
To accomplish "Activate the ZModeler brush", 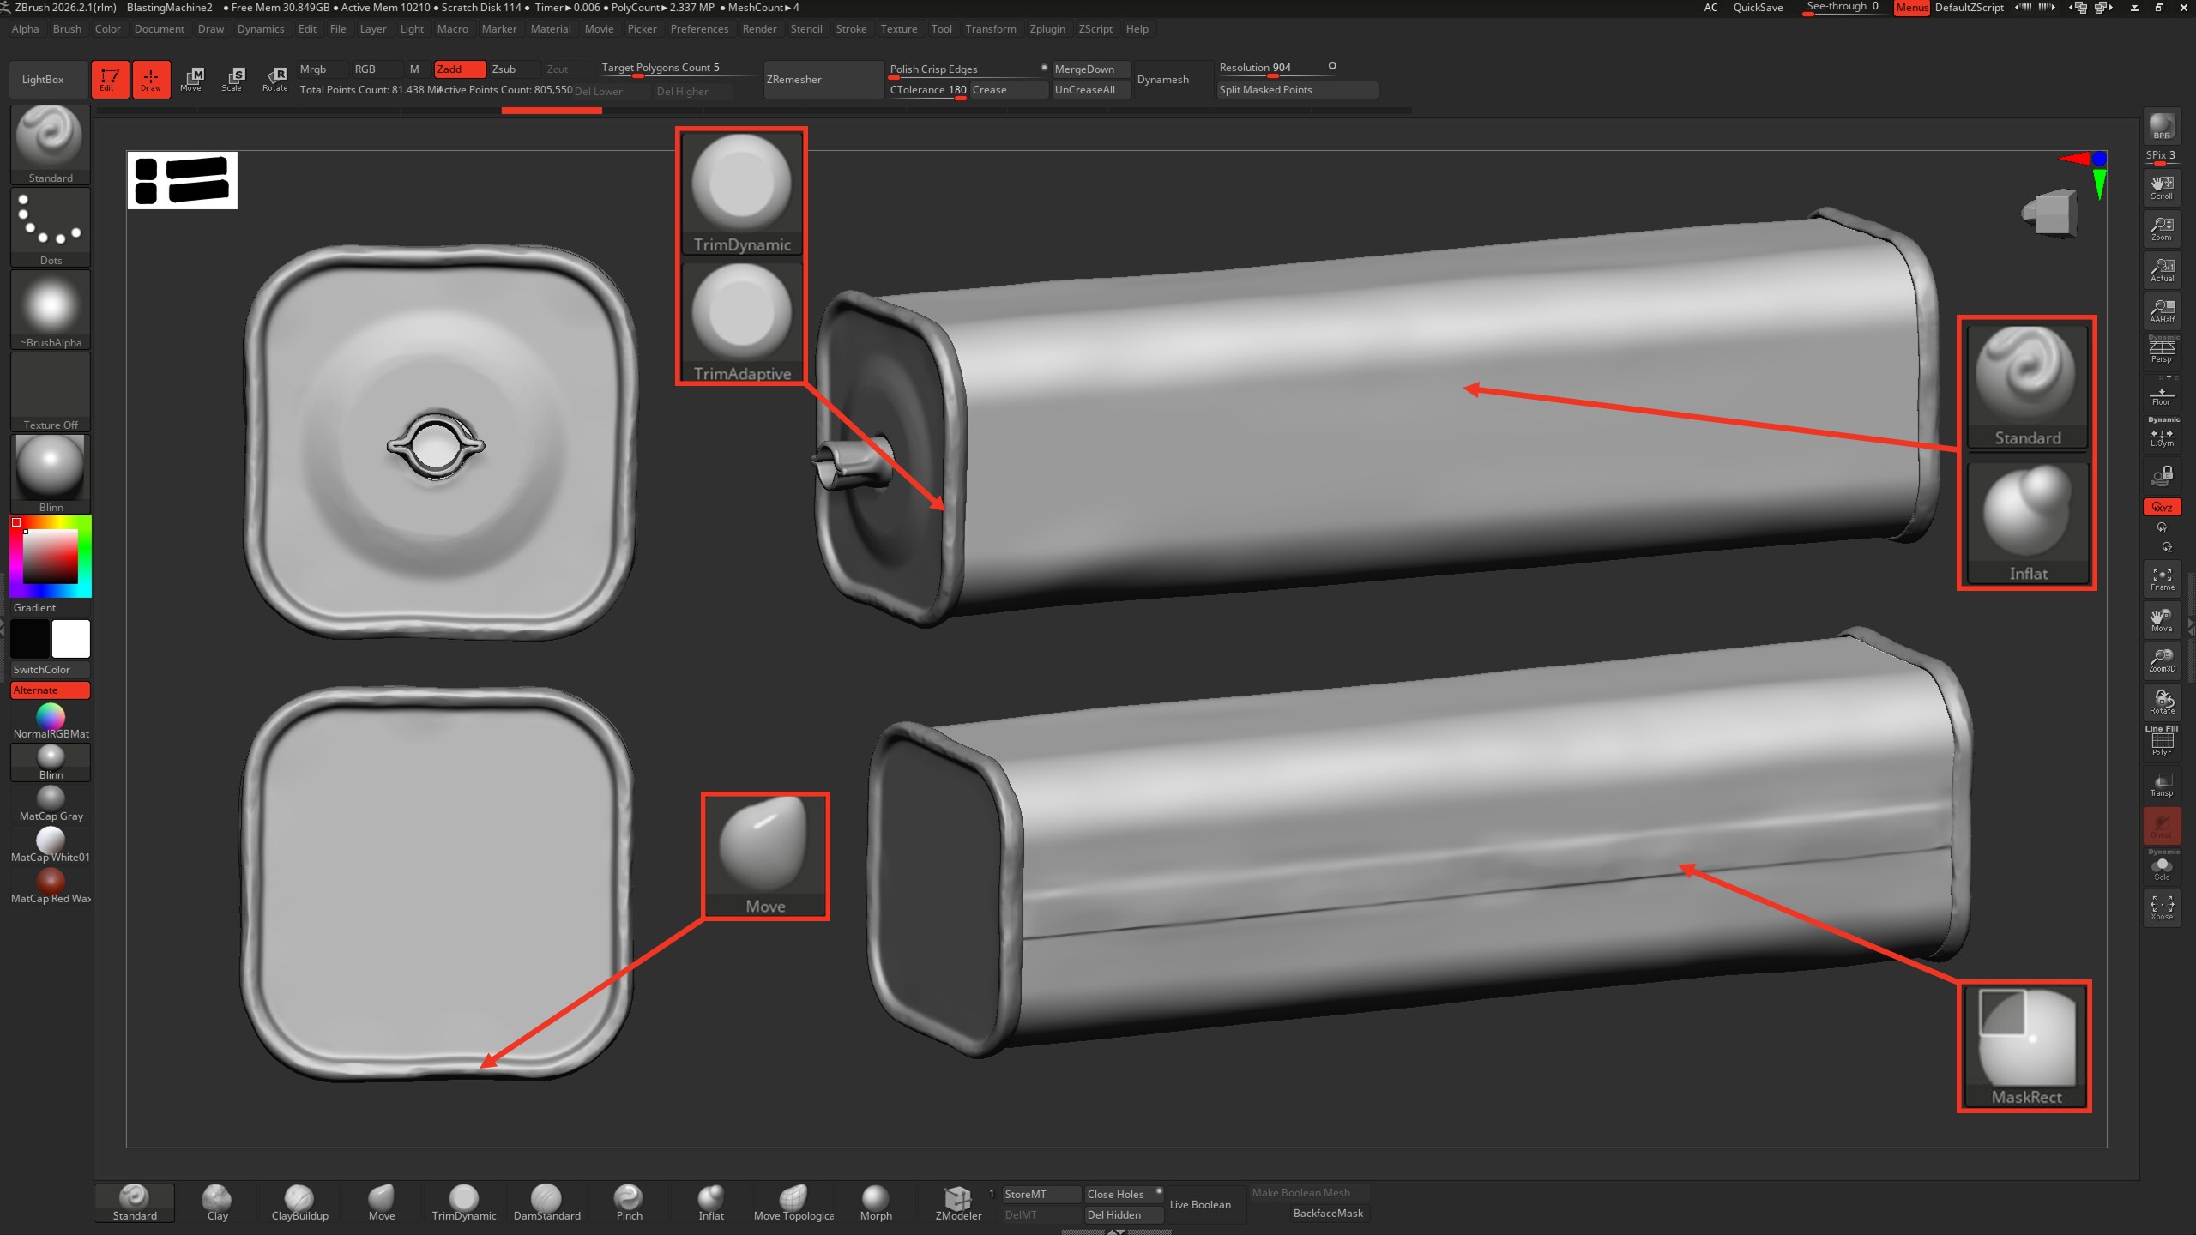I will (958, 1202).
